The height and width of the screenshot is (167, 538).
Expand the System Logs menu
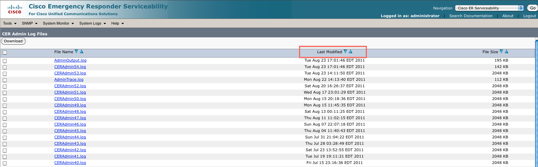[92, 24]
